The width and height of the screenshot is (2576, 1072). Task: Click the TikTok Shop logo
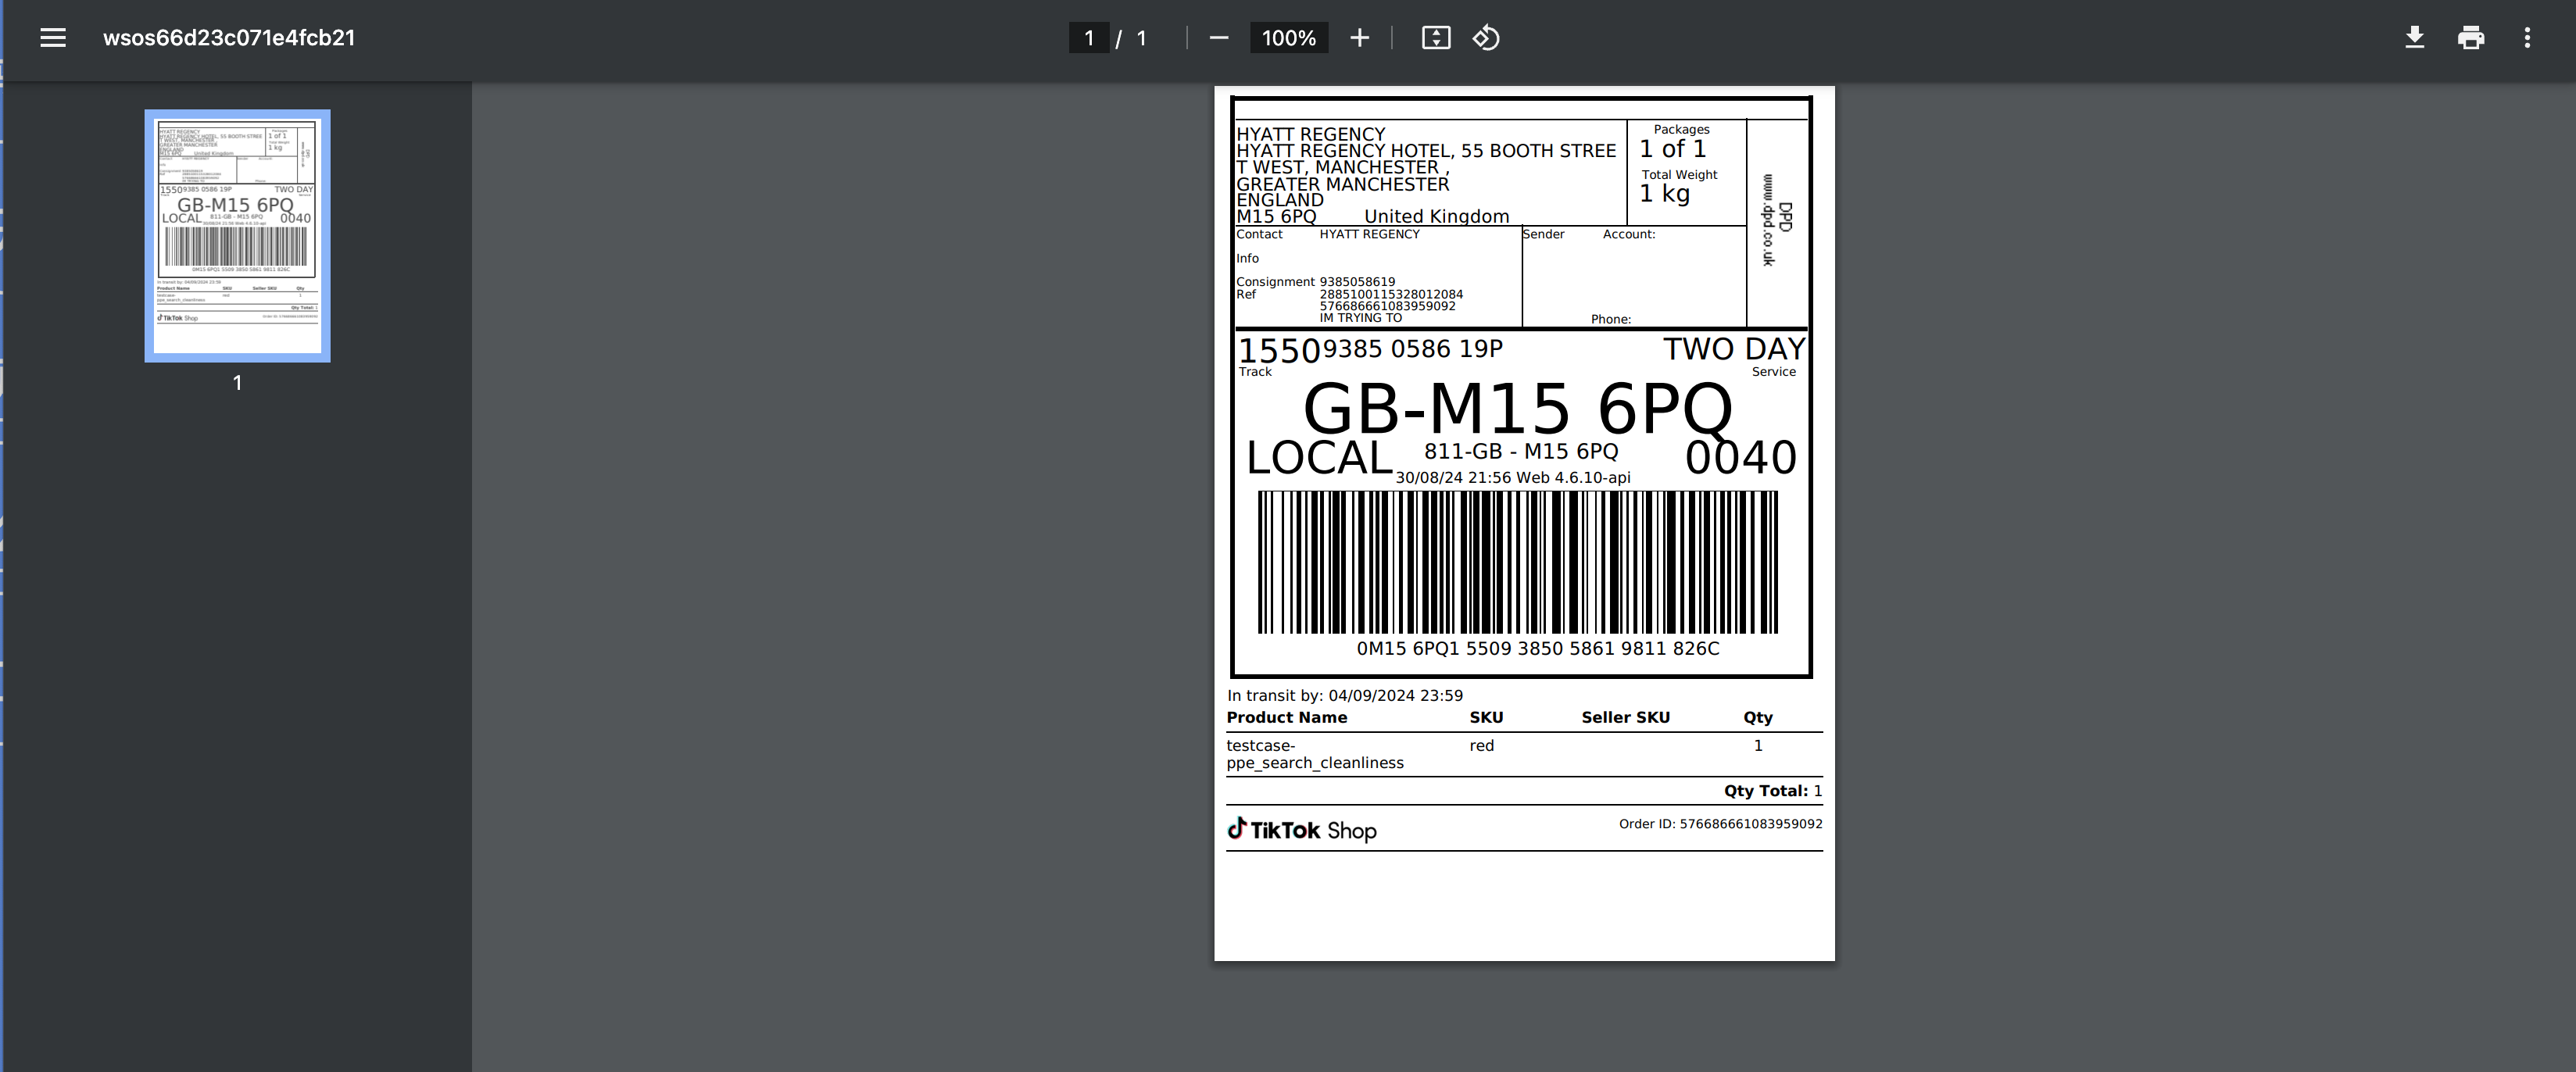(1302, 830)
